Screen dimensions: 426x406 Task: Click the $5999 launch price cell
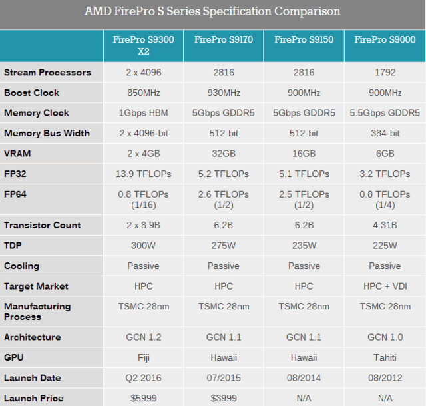pyautogui.click(x=143, y=398)
